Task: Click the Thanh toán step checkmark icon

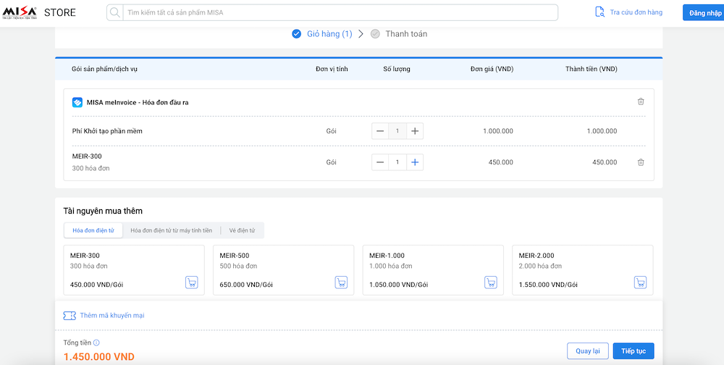Action: [x=375, y=34]
